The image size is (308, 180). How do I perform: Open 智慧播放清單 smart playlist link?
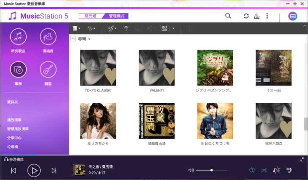pos(18,129)
